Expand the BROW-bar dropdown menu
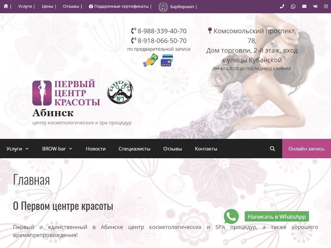Viewport: 331px width, 248px height. tap(57, 149)
